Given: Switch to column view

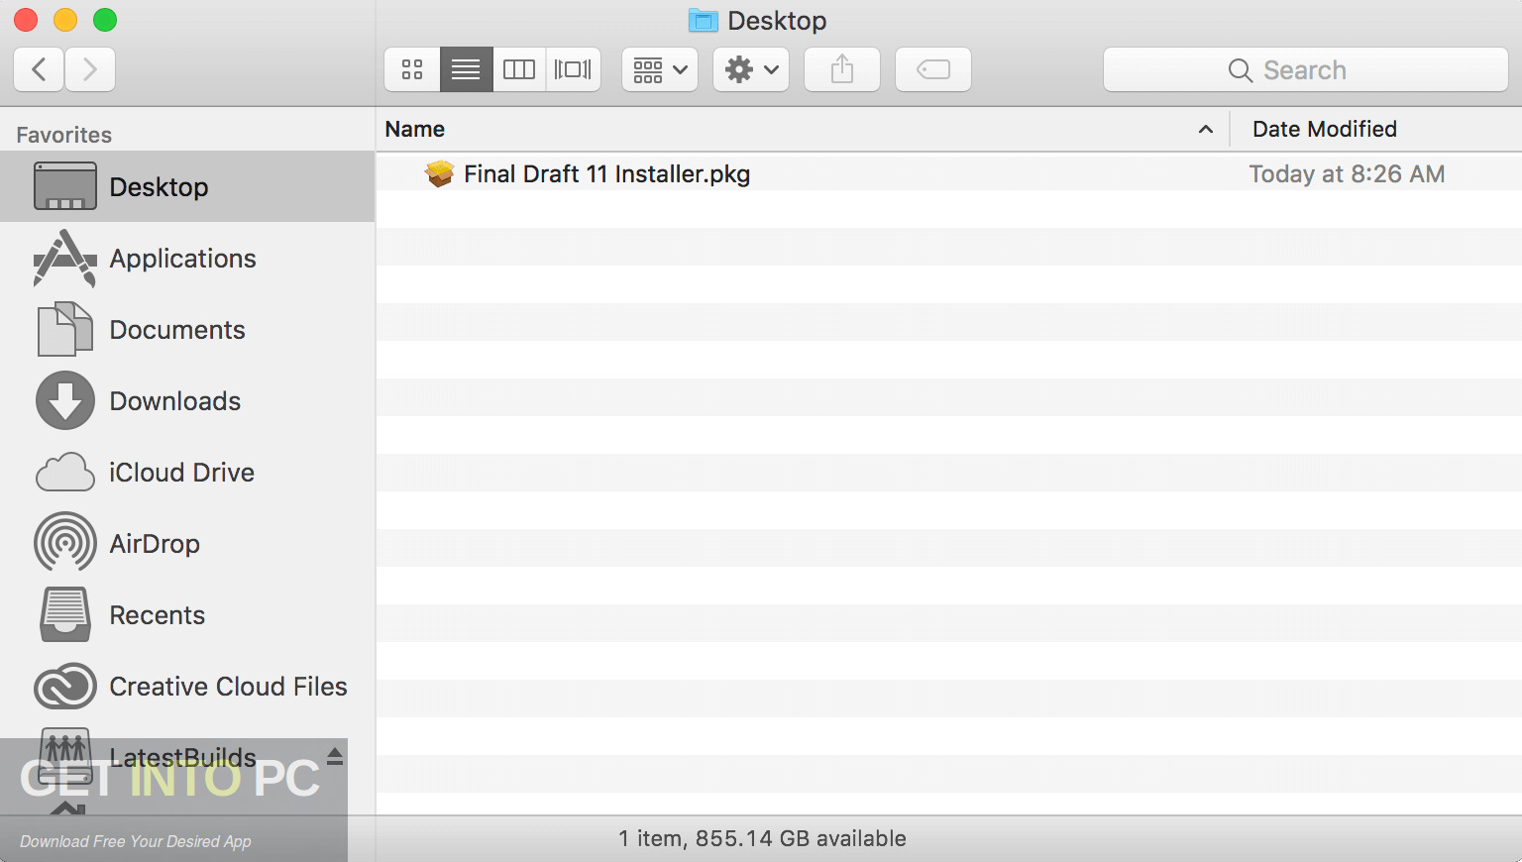Looking at the screenshot, I should (x=519, y=69).
